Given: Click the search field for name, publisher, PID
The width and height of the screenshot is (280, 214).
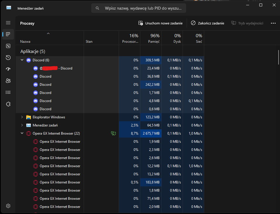Looking at the screenshot, I should coord(139,8).
